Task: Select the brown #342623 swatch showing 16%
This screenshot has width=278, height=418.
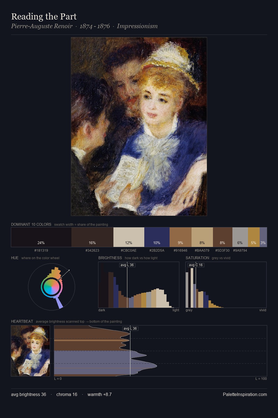Action: [92, 237]
